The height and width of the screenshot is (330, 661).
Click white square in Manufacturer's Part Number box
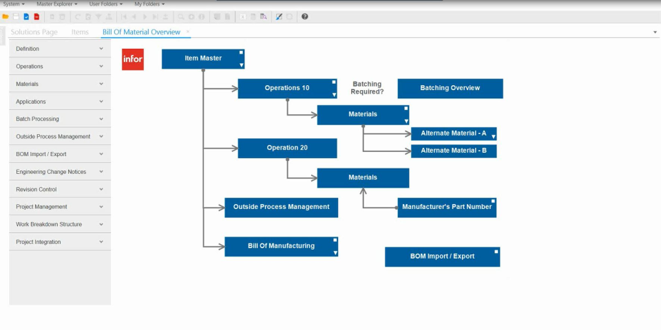[493, 201]
